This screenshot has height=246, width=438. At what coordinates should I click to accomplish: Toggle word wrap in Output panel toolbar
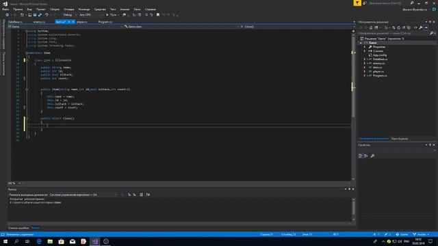coord(148,195)
